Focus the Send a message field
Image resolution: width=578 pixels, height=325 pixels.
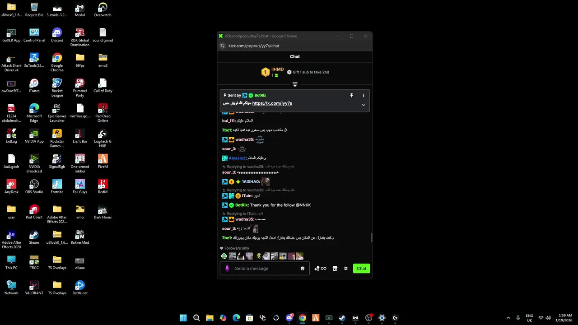tap(265, 269)
